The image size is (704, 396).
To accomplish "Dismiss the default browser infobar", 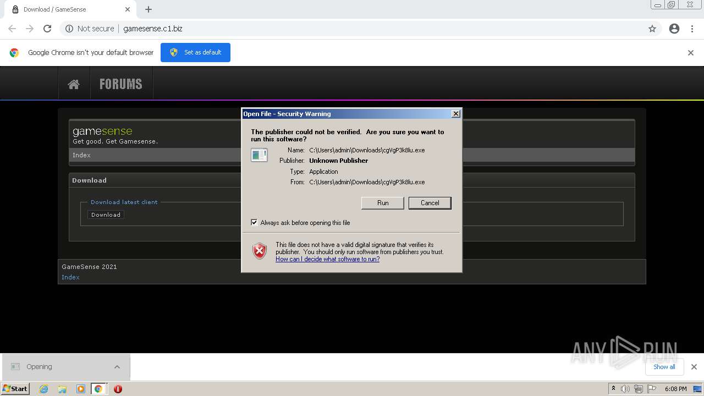I will 691,53.
